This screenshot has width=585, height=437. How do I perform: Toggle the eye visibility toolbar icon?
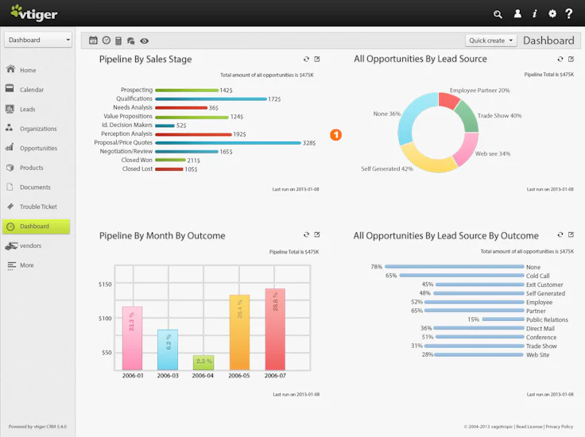pyautogui.click(x=145, y=41)
